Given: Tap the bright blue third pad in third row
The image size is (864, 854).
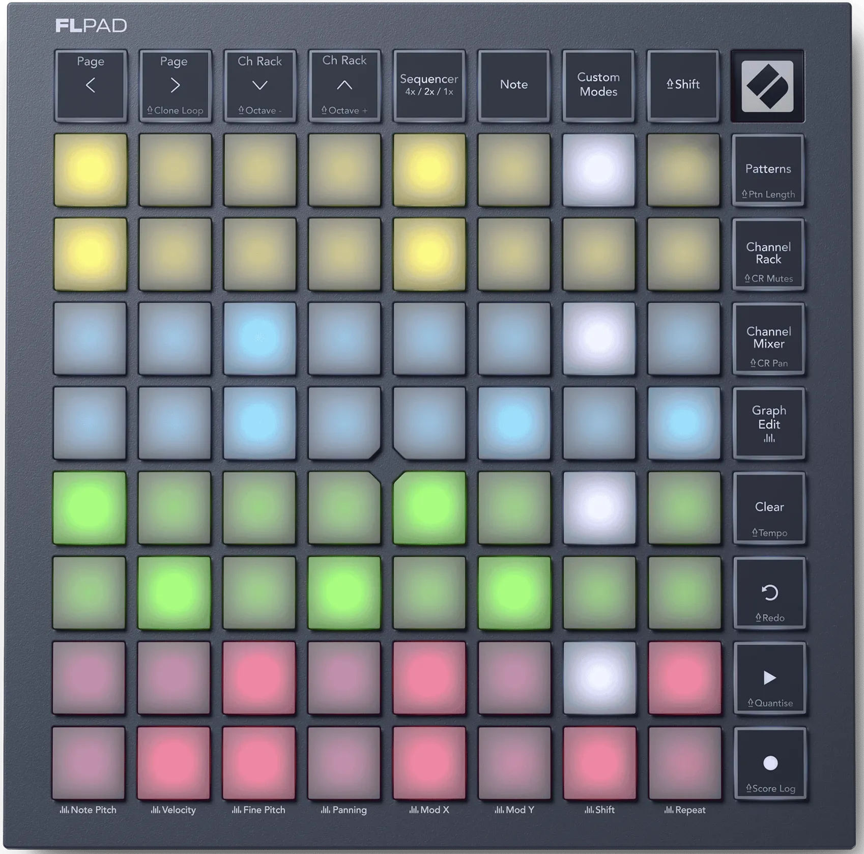Looking at the screenshot, I should (x=260, y=339).
